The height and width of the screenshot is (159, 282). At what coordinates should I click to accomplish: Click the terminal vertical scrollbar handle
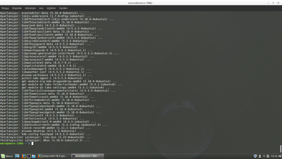(x=280, y=149)
